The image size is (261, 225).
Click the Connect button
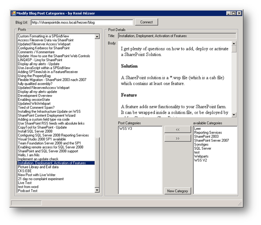coord(146,22)
